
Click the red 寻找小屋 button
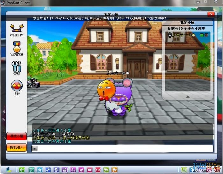[x=17, y=136]
